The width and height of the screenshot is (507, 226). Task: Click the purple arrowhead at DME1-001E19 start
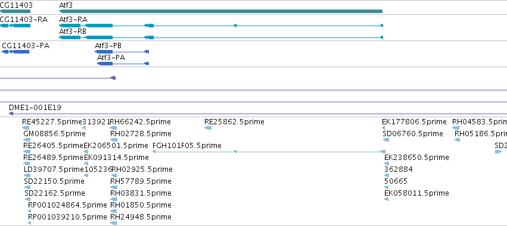[x=11, y=114]
